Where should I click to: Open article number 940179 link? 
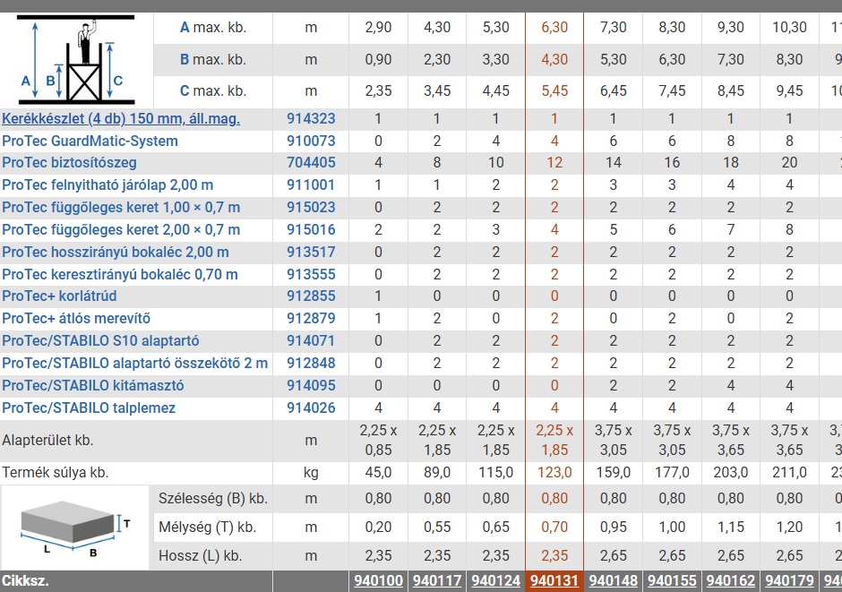tap(789, 580)
